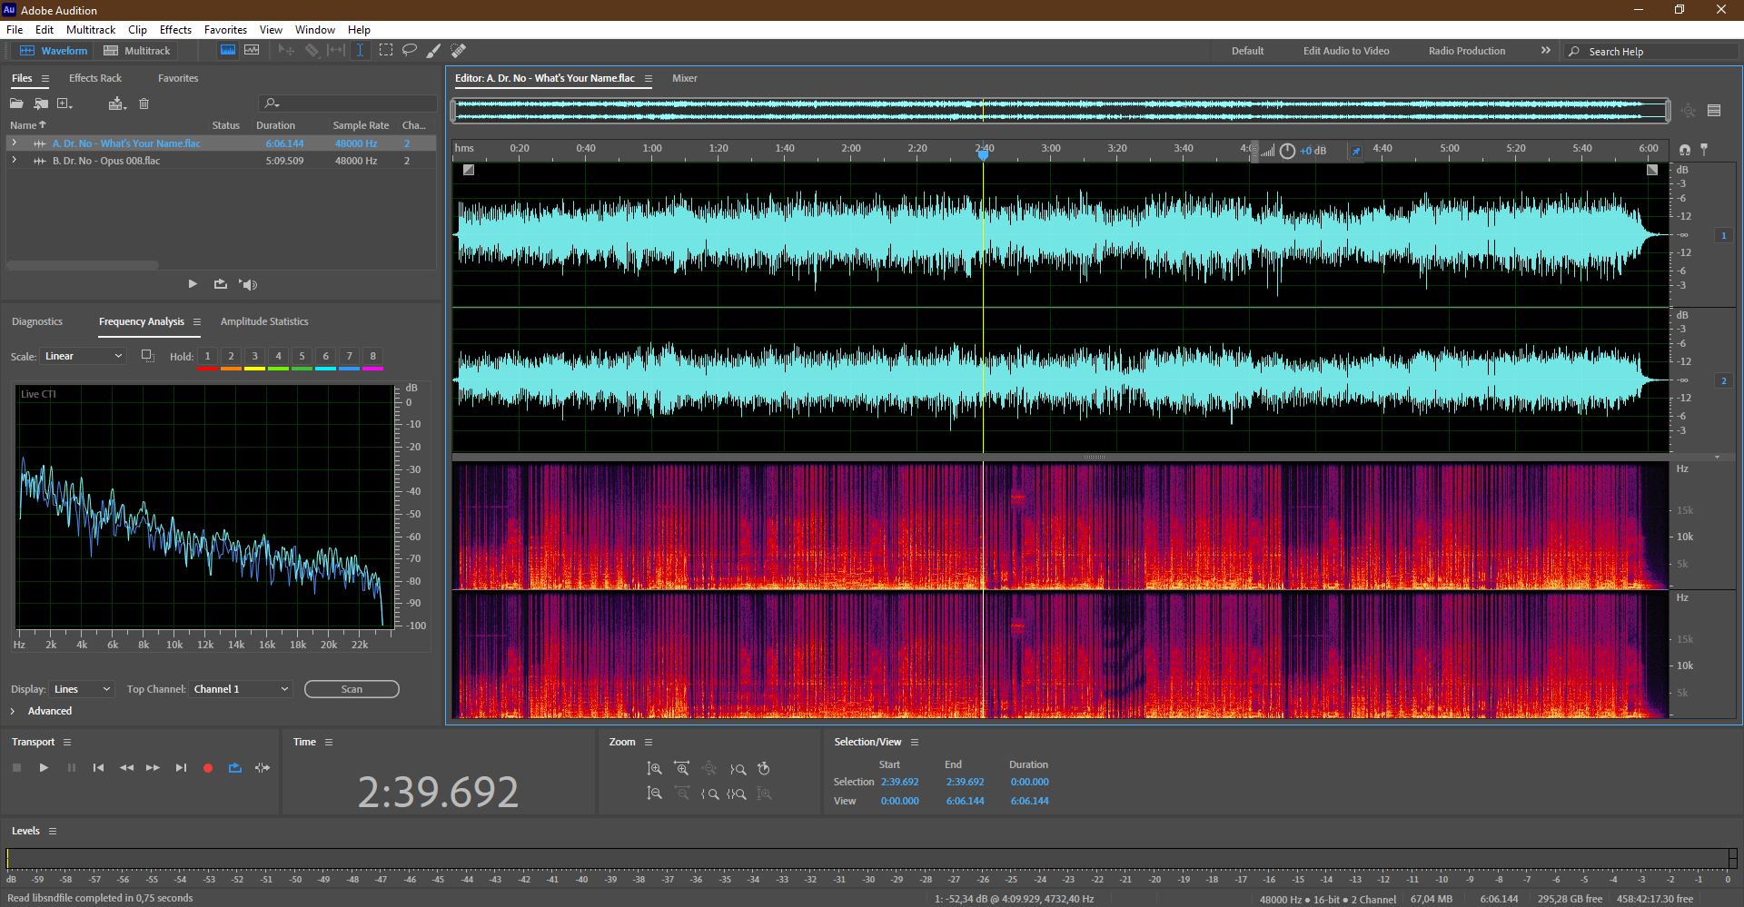Screen dimensions: 1744x907
Task: Expand the Advanced section
Action: (13, 711)
